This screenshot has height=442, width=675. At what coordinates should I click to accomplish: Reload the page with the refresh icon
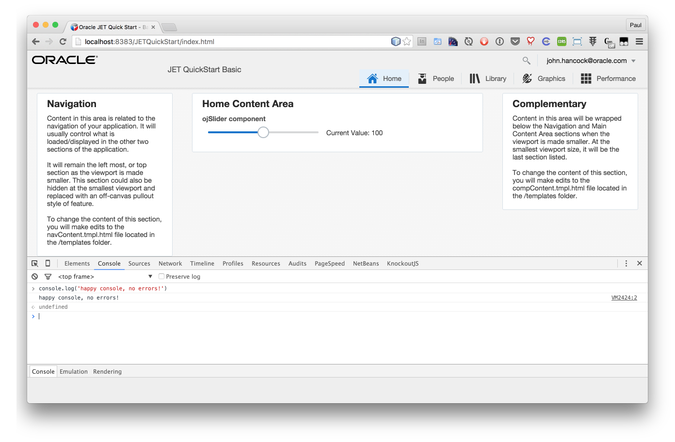pyautogui.click(x=63, y=42)
